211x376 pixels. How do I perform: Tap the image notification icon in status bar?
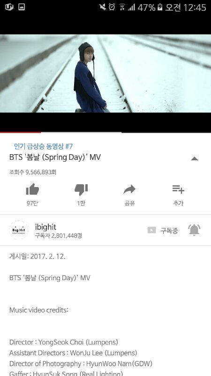(x=22, y=7)
